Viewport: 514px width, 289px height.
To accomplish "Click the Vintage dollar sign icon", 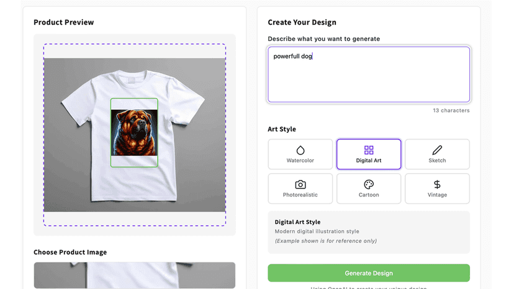I will pyautogui.click(x=437, y=184).
